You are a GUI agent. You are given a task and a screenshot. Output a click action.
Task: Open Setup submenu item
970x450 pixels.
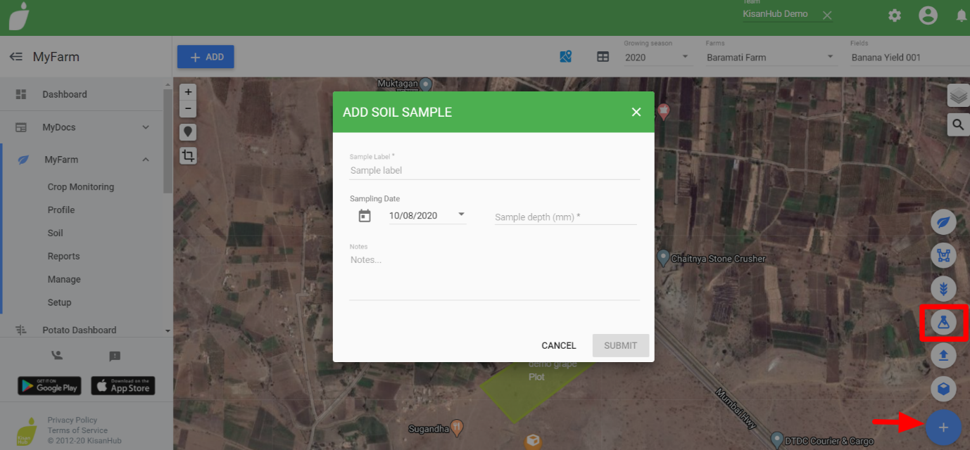pyautogui.click(x=60, y=302)
